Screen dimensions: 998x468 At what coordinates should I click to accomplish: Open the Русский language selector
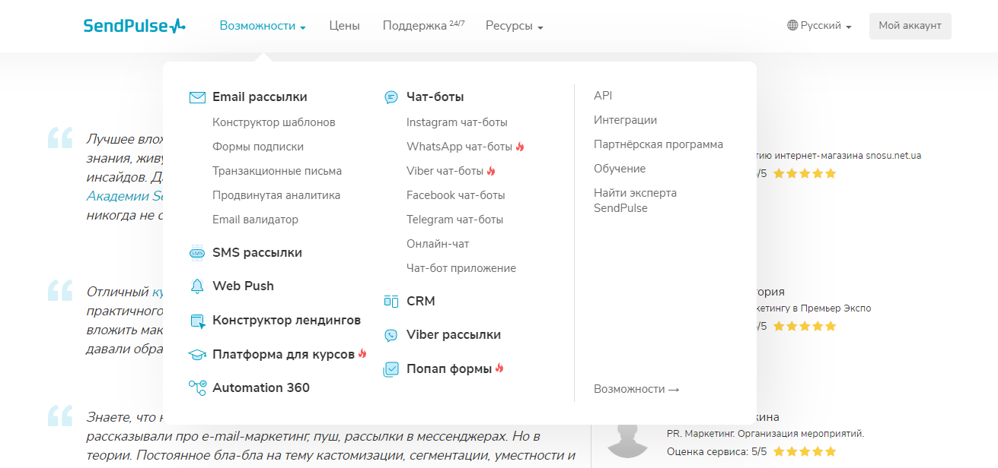tap(819, 26)
